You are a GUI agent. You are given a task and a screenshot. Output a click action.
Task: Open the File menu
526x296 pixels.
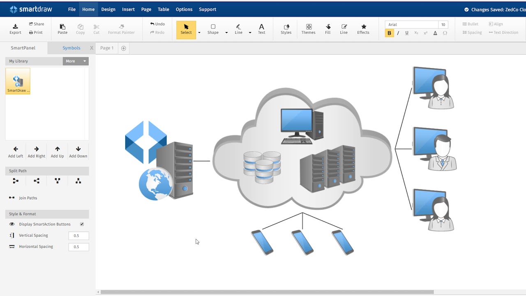[72, 9]
